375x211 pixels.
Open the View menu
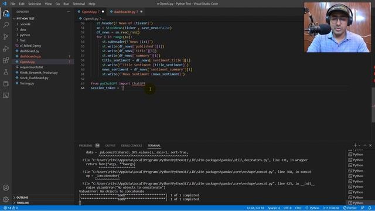coord(48,4)
